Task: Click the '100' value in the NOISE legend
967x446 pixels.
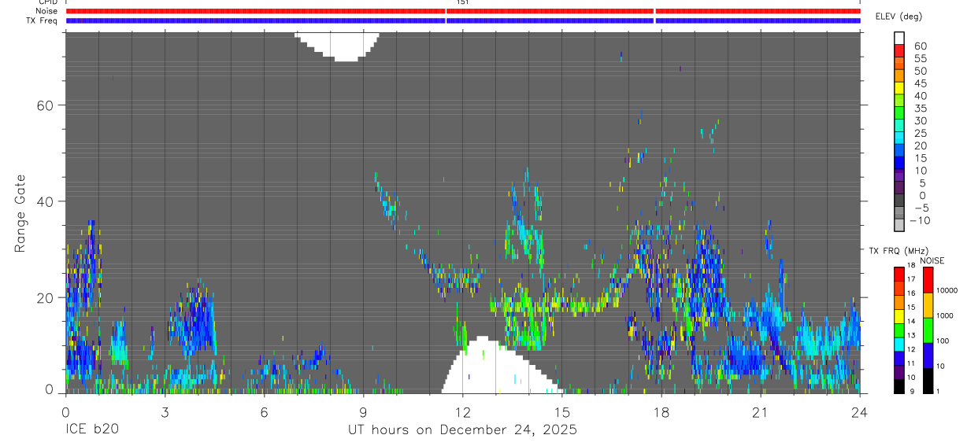Action: 943,341
